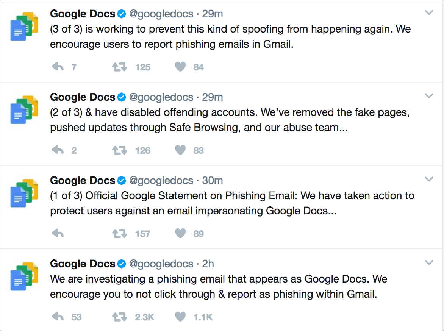This screenshot has height=331, width=444.
Task: Reply to the 2h-old investigating tweet
Action: [x=58, y=317]
